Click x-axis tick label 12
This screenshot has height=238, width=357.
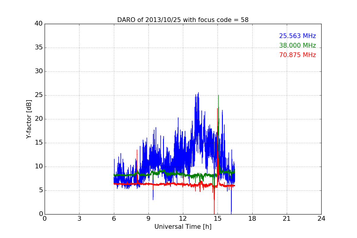183,219
